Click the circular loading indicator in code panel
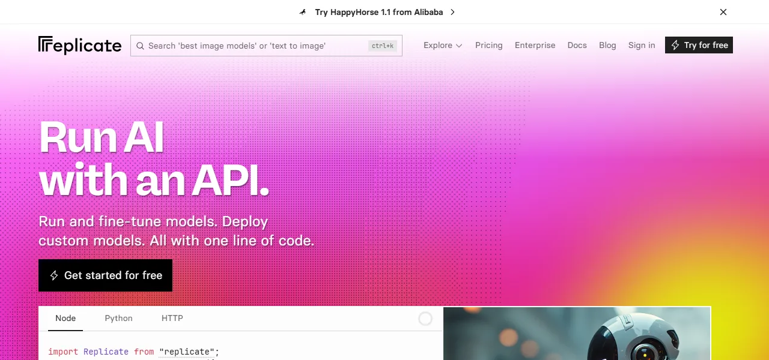Image resolution: width=769 pixels, height=360 pixels. [425, 319]
